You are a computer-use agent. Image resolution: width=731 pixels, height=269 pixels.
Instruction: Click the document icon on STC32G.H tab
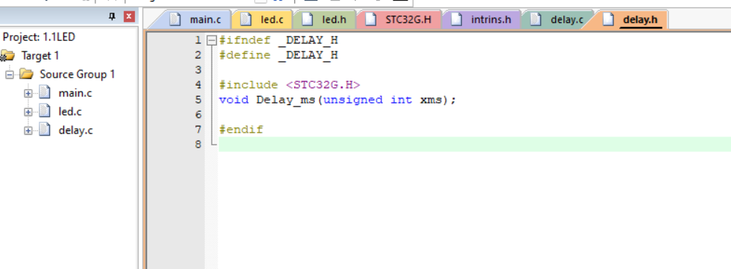pyautogui.click(x=370, y=19)
